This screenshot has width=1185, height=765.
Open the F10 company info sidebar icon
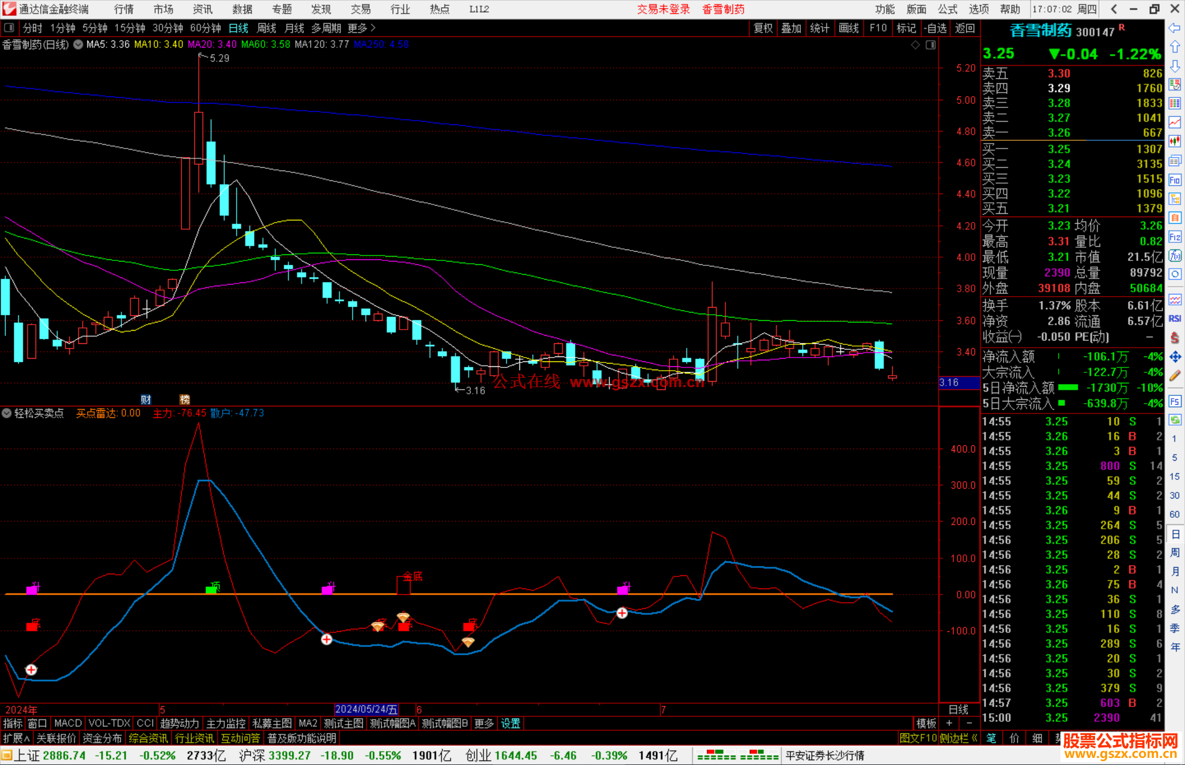point(1175,180)
